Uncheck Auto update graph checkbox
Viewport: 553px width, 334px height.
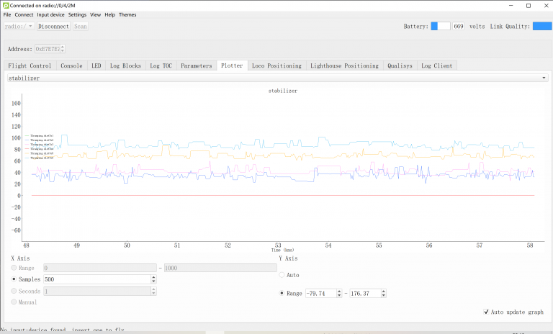point(488,312)
